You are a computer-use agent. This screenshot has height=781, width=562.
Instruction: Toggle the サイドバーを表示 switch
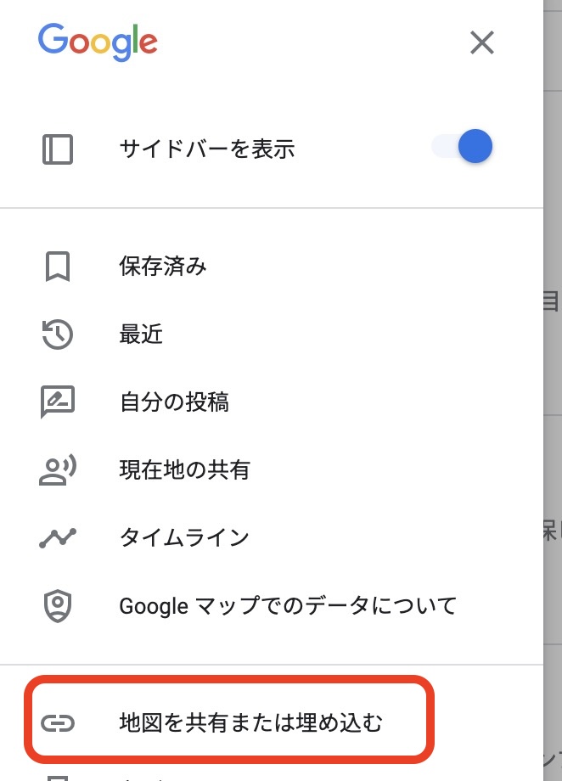pyautogui.click(x=464, y=148)
